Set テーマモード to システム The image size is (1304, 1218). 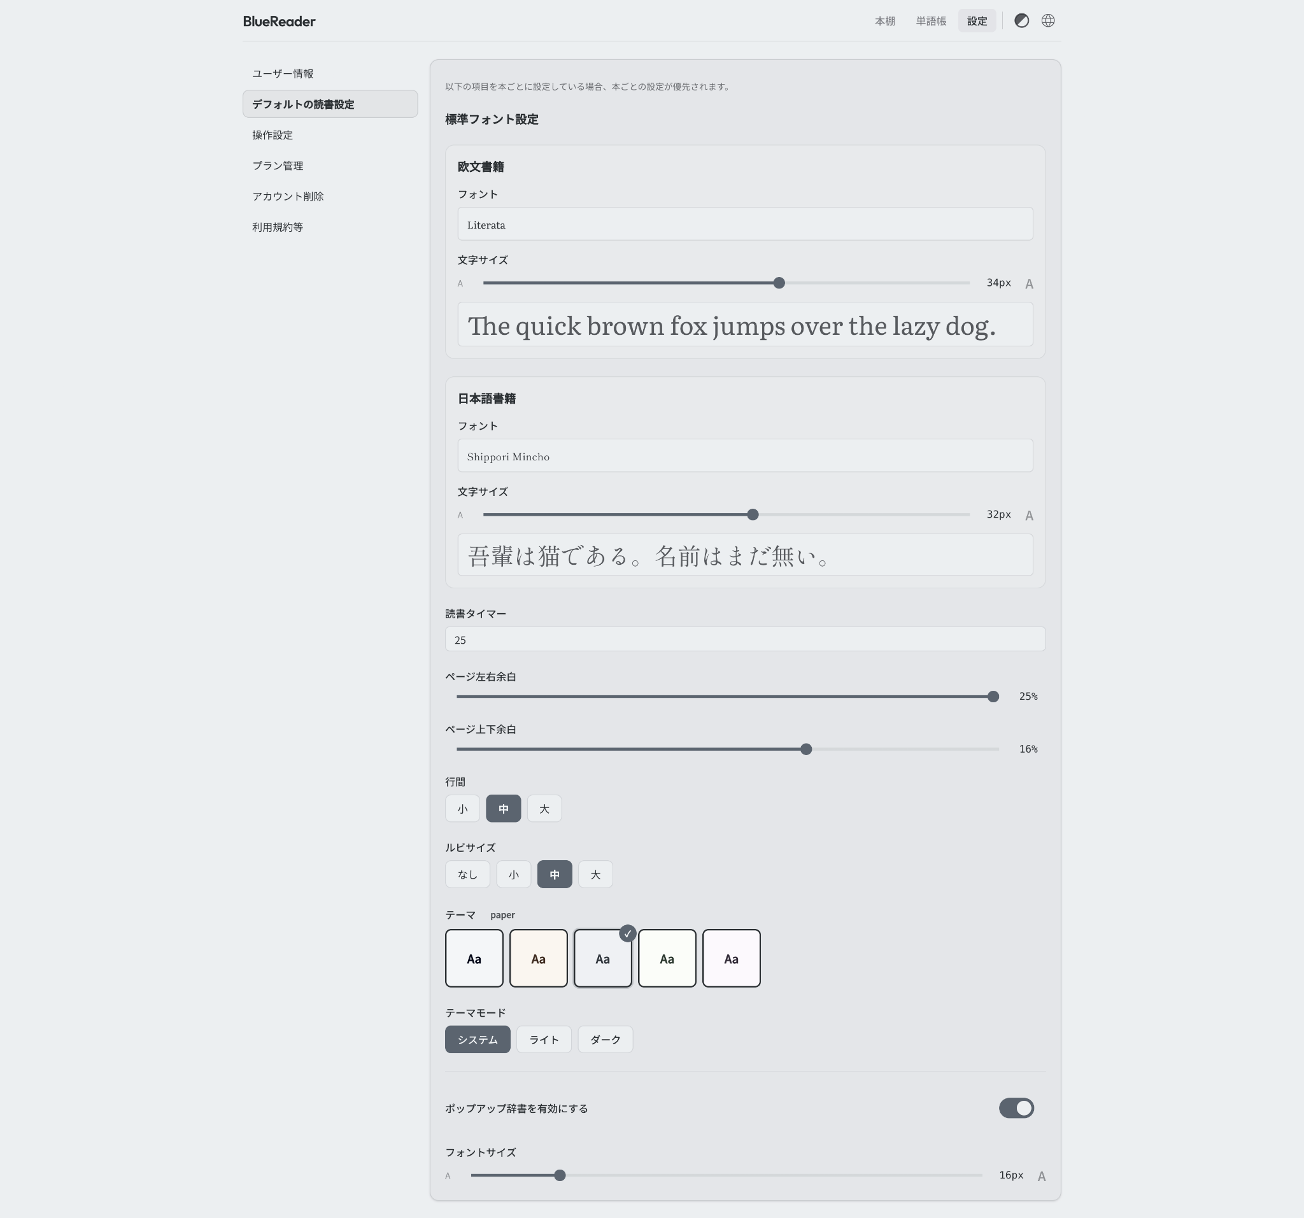point(478,1040)
